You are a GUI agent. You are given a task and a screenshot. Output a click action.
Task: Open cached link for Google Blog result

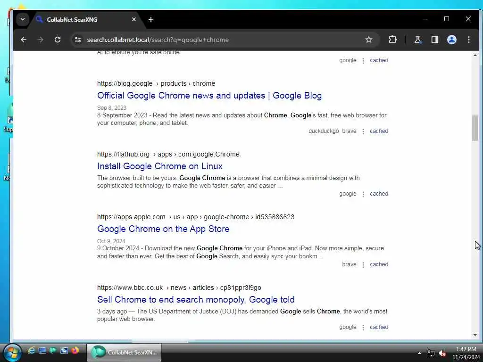(379, 131)
